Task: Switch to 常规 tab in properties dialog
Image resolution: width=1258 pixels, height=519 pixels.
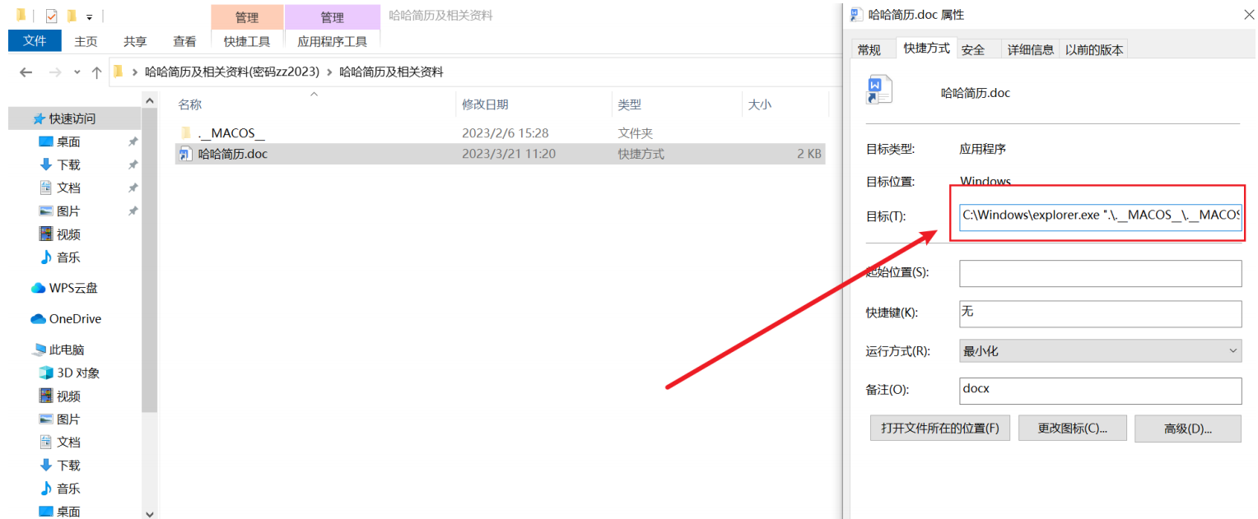Action: (x=869, y=49)
